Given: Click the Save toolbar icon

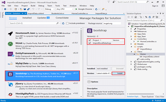Looking at the screenshot, I should [25, 9].
